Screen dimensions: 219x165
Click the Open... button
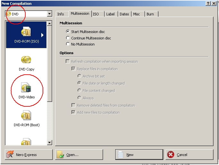click(79, 154)
